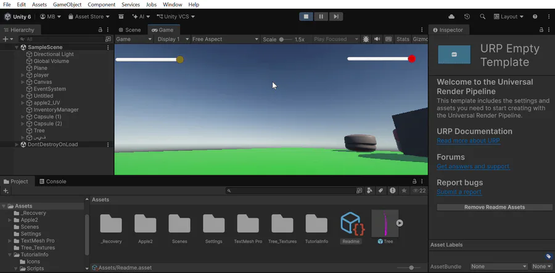The width and height of the screenshot is (555, 273).
Task: Open SampleScene row kebab menu
Action: coord(108,47)
